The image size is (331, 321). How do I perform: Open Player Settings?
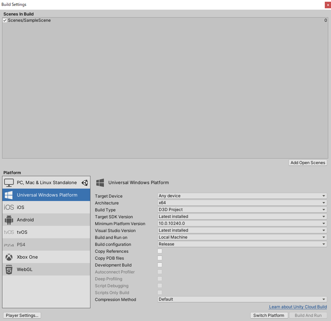(x=22, y=315)
